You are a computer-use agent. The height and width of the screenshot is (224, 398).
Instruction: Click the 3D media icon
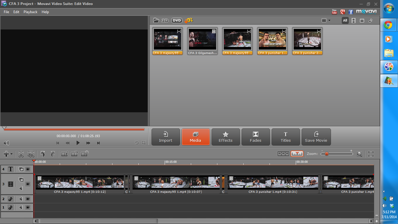tap(165, 20)
